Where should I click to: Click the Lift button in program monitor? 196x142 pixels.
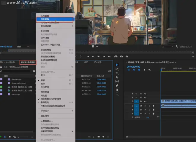pyautogui.click(x=116, y=56)
